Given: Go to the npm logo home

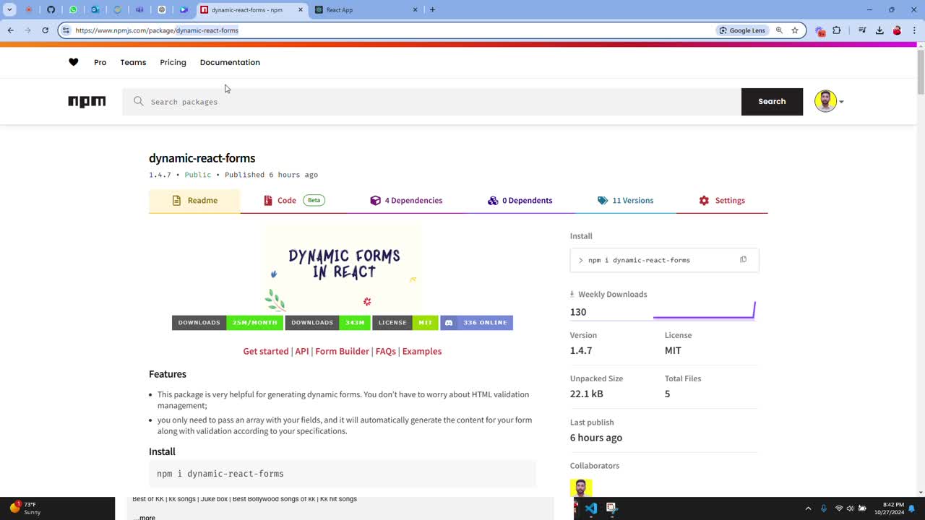Looking at the screenshot, I should 87,102.
